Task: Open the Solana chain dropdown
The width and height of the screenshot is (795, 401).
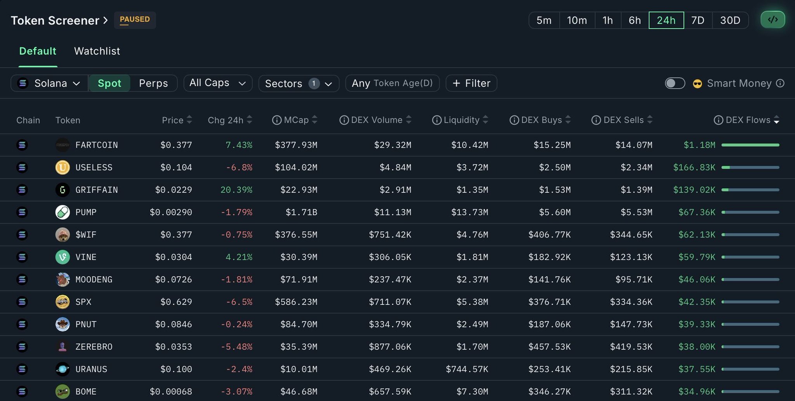Action: [49, 83]
